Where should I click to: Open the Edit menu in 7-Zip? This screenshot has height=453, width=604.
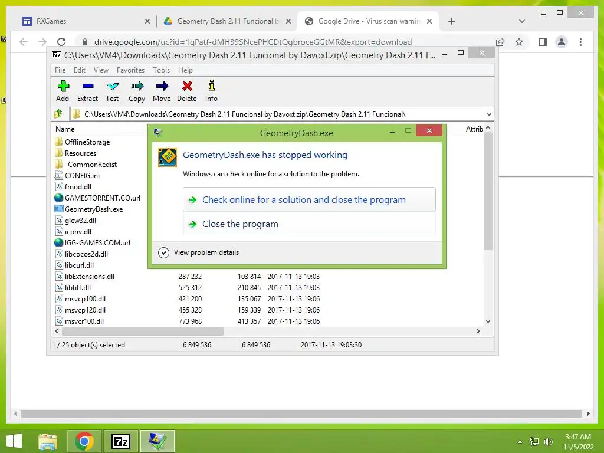coord(80,70)
